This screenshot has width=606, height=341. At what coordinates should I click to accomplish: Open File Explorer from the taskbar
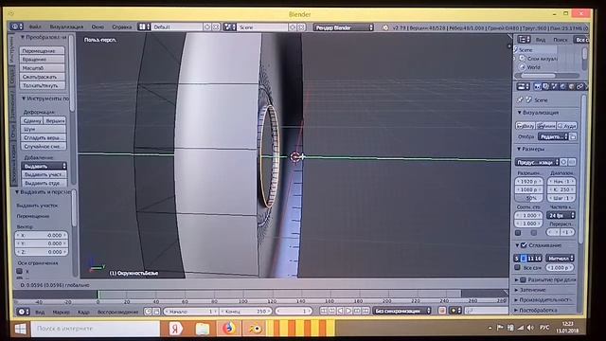tap(203, 329)
